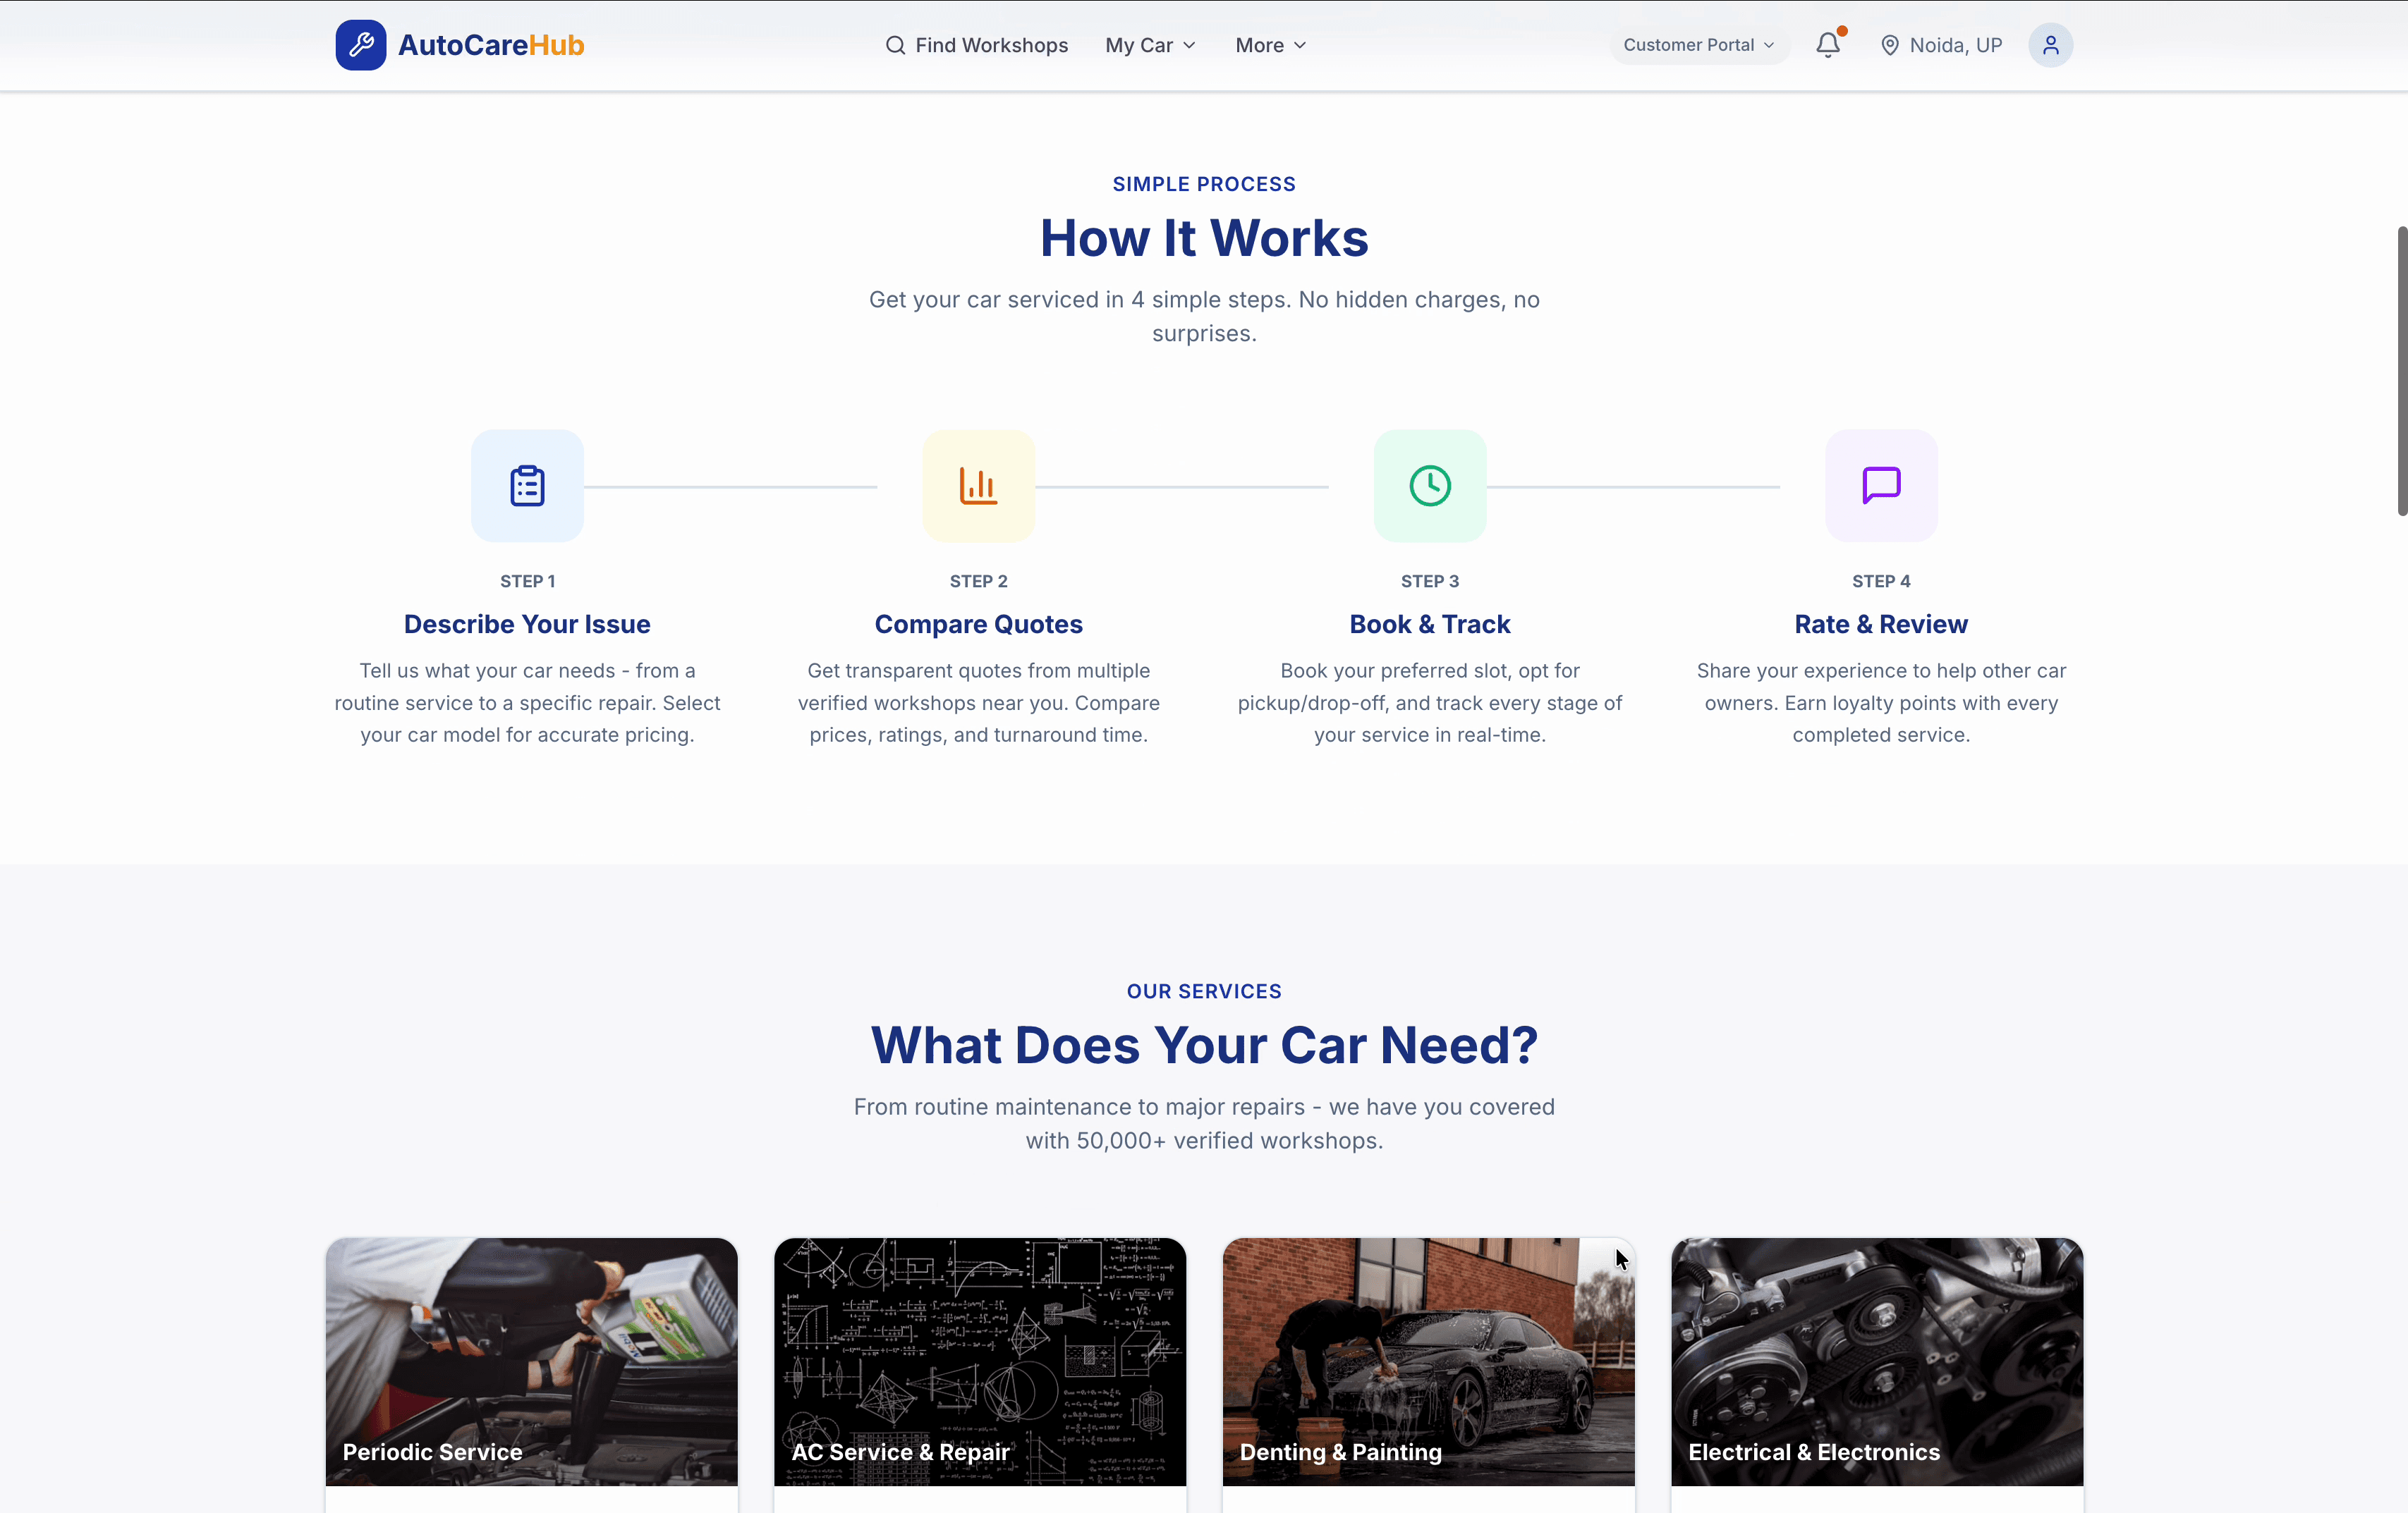Image resolution: width=2408 pixels, height=1513 pixels.
Task: Click the AutoCareHub wrench logo icon
Action: [x=361, y=44]
